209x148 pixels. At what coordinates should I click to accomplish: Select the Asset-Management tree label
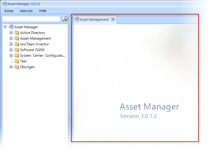35,38
